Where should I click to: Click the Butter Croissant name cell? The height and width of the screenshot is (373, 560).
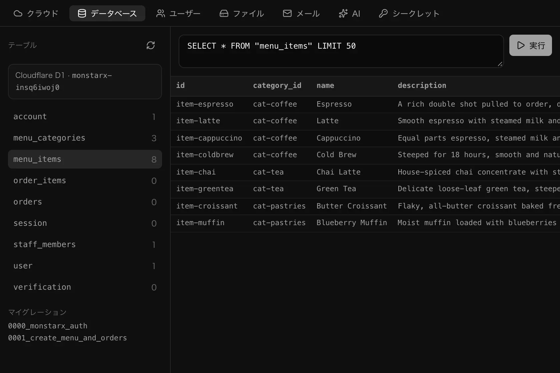352,206
